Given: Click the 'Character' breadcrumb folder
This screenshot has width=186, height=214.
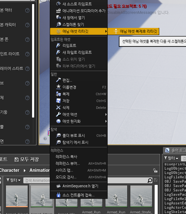Looking at the screenshot, I should point(10,170).
